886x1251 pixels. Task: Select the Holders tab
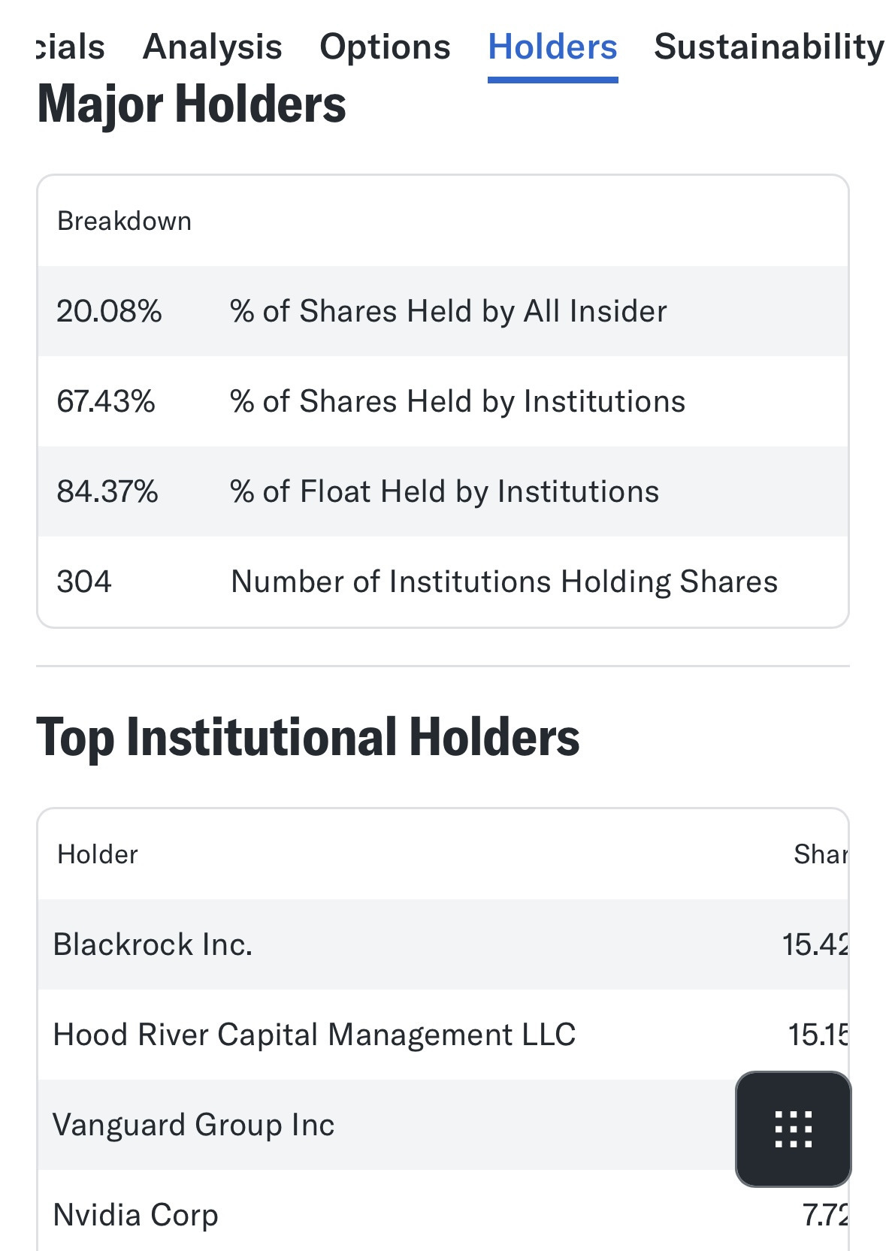[x=552, y=47]
